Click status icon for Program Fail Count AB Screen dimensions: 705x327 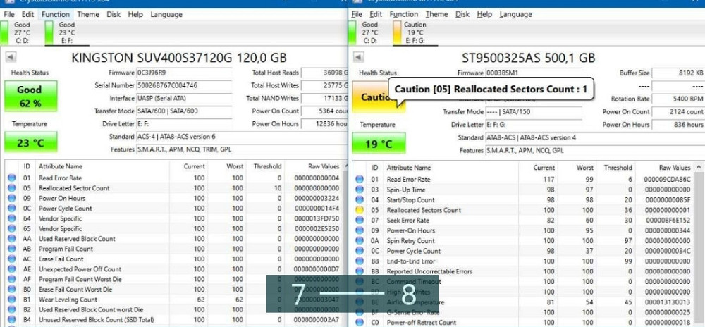coord(12,249)
